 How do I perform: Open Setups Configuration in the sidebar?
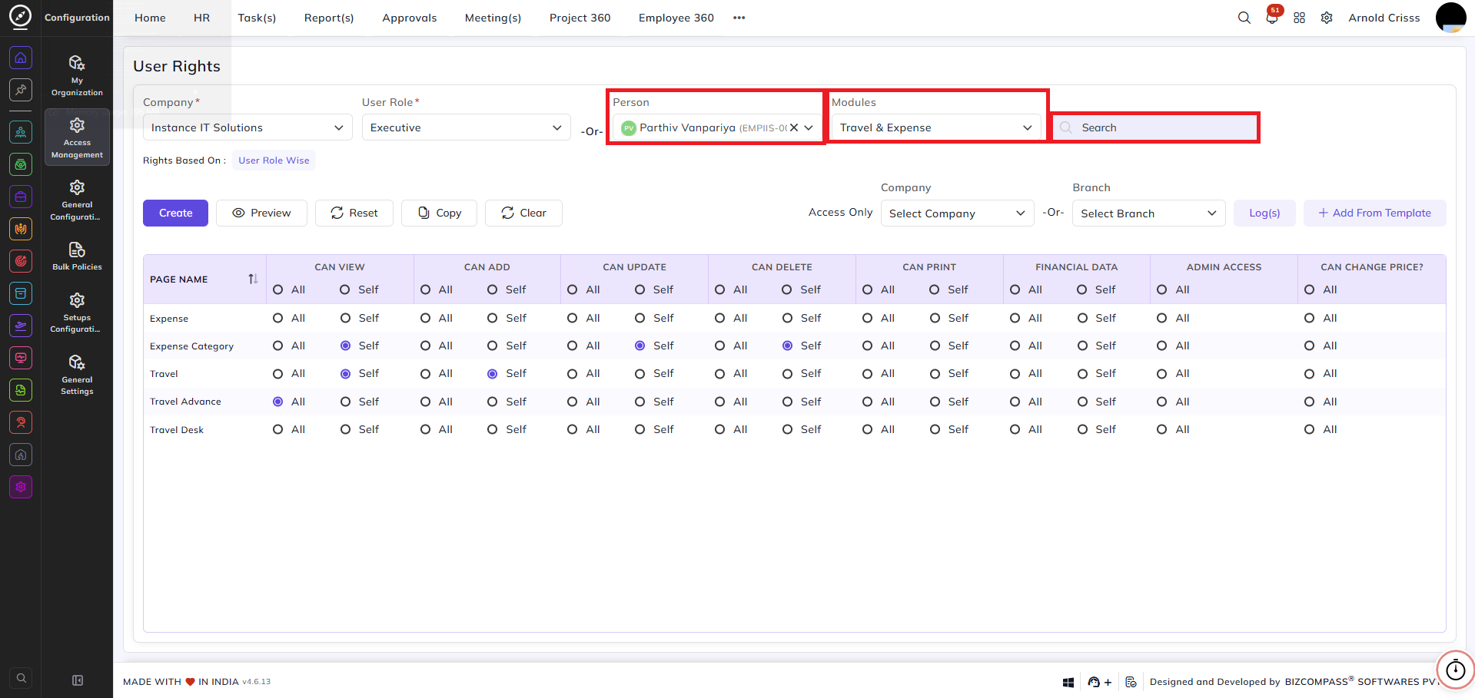77,313
